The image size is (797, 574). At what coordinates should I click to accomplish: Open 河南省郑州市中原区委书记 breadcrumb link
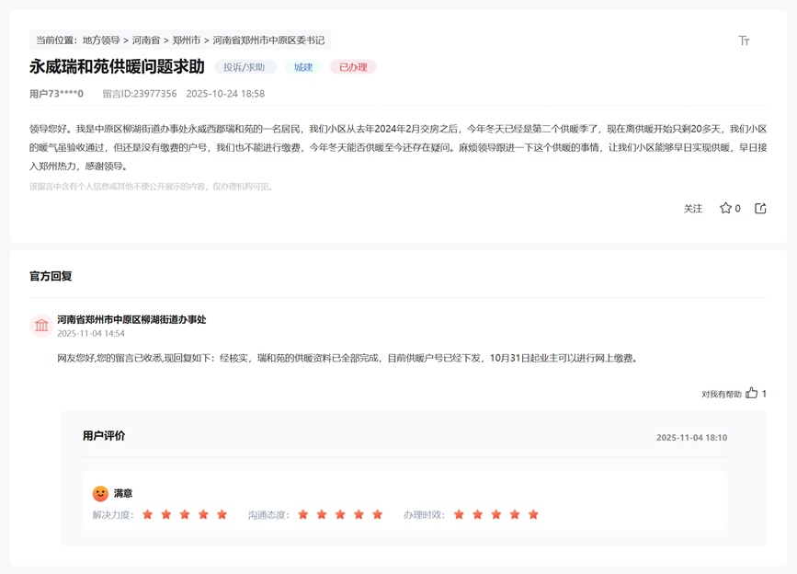coord(268,40)
